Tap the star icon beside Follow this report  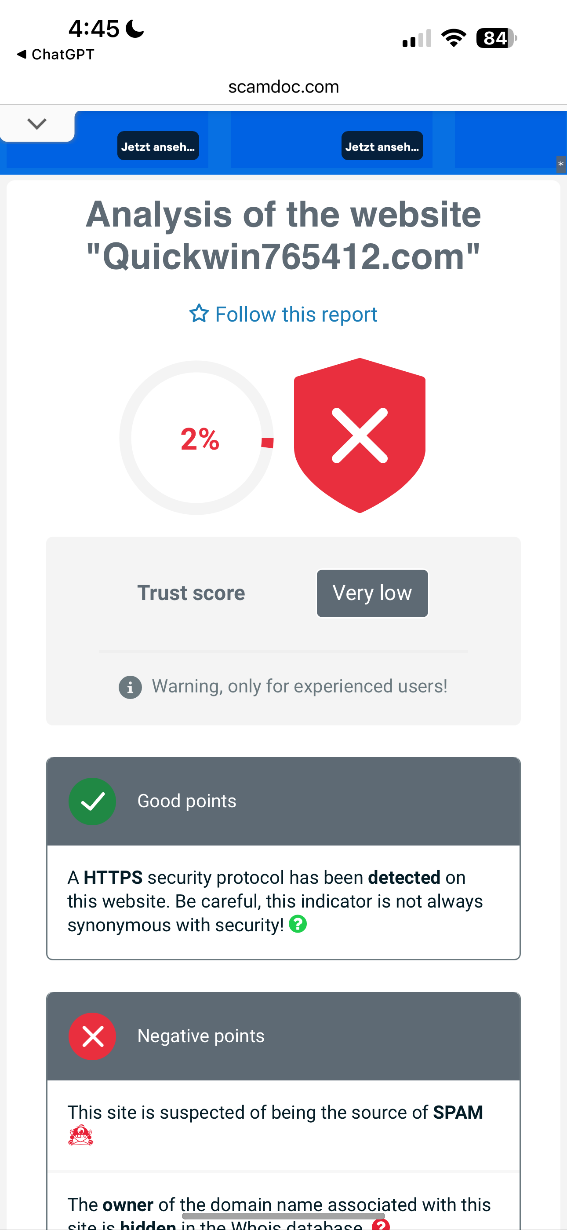[x=199, y=314]
